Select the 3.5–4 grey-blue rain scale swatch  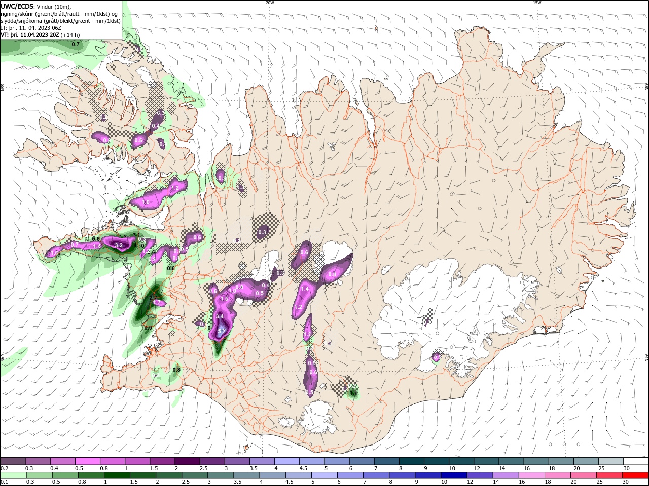coord(246,475)
